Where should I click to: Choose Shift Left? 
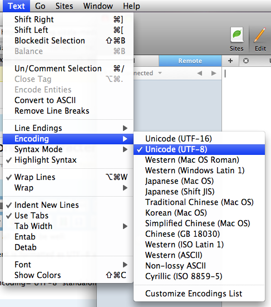[68, 30]
